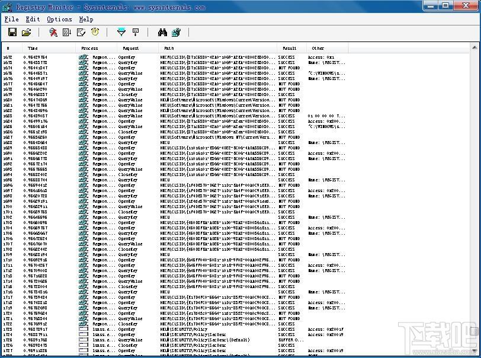Sort events by the Result column
The width and height of the screenshot is (481, 358).
click(290, 49)
